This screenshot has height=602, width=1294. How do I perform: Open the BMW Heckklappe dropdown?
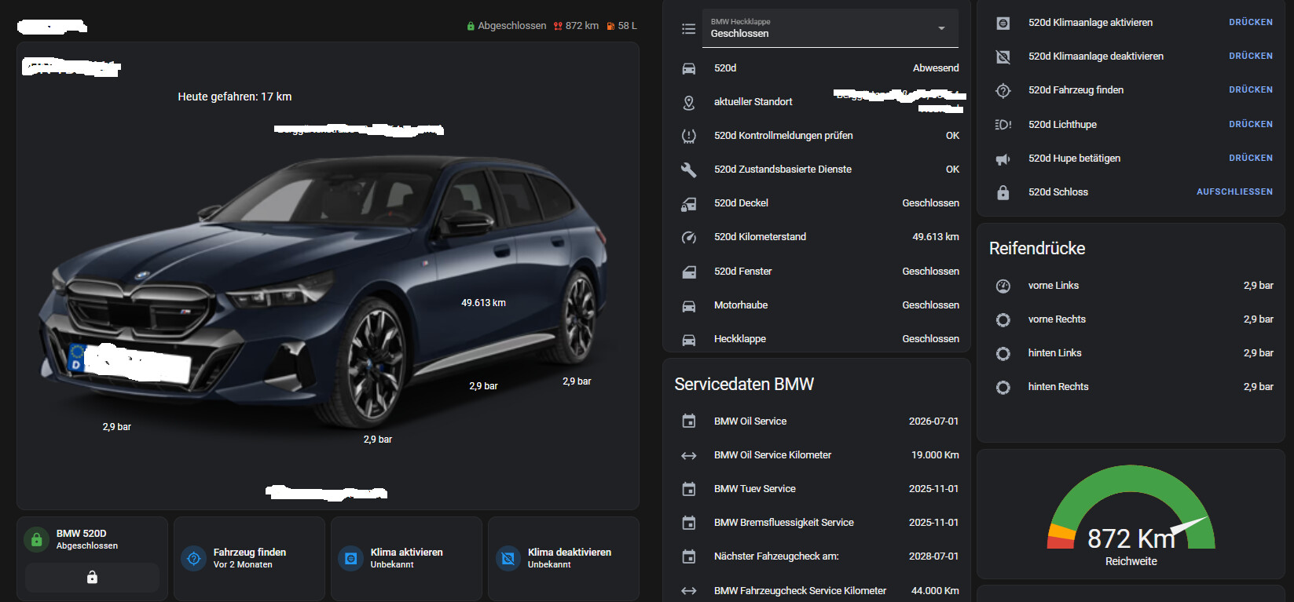[x=830, y=28]
